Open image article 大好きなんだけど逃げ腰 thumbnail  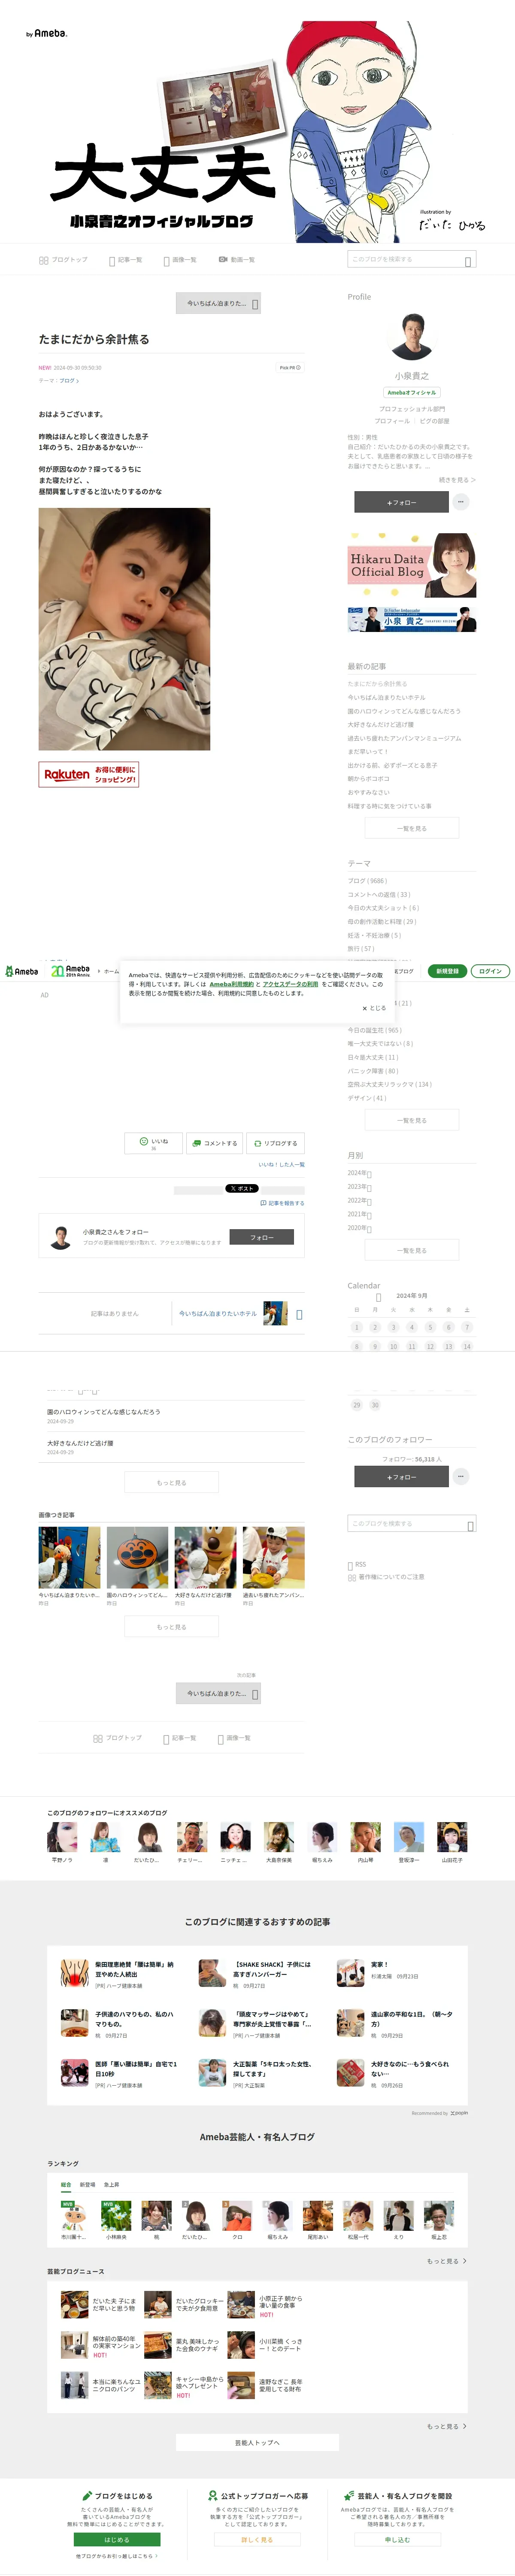(205, 1557)
